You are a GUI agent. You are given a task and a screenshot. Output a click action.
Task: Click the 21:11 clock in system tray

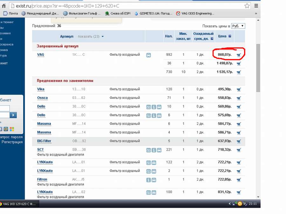tap(253, 204)
